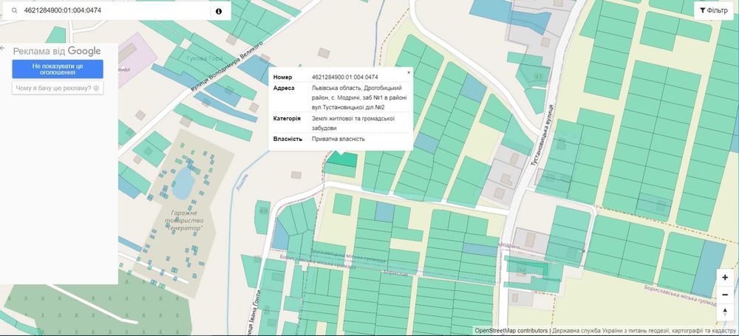The image size is (739, 336).
Task: Click the parcel number value in popup
Action: [x=345, y=78]
